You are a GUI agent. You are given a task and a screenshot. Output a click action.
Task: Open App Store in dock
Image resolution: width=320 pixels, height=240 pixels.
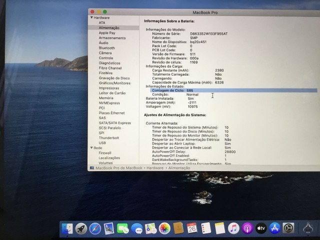[x=275, y=228]
